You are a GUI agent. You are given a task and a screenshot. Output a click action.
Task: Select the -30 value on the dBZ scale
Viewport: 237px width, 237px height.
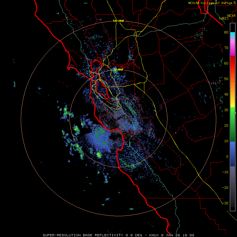click(225, 203)
